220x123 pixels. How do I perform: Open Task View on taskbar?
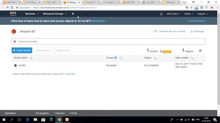19,120
